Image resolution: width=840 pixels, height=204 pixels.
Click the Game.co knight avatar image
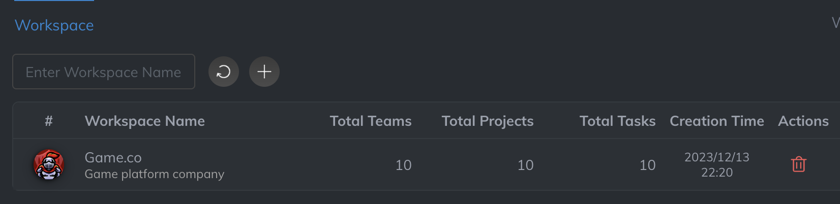coord(49,164)
